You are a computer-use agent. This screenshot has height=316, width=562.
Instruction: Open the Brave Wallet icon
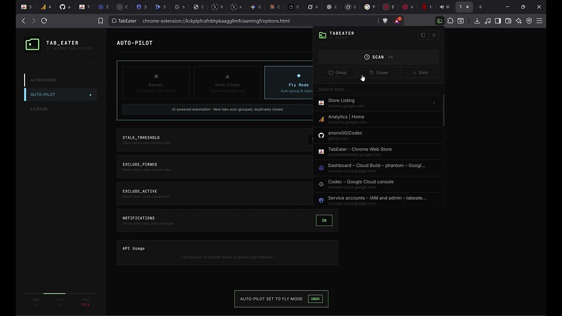click(x=508, y=21)
